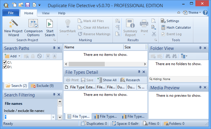This screenshot has width=211, height=129.
Task: Uncheck the D:\ search path
Action: [5, 67]
